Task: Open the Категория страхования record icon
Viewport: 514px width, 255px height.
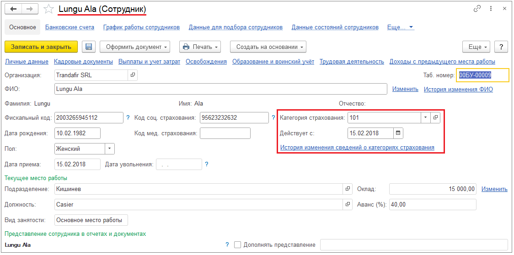Action: click(x=435, y=118)
